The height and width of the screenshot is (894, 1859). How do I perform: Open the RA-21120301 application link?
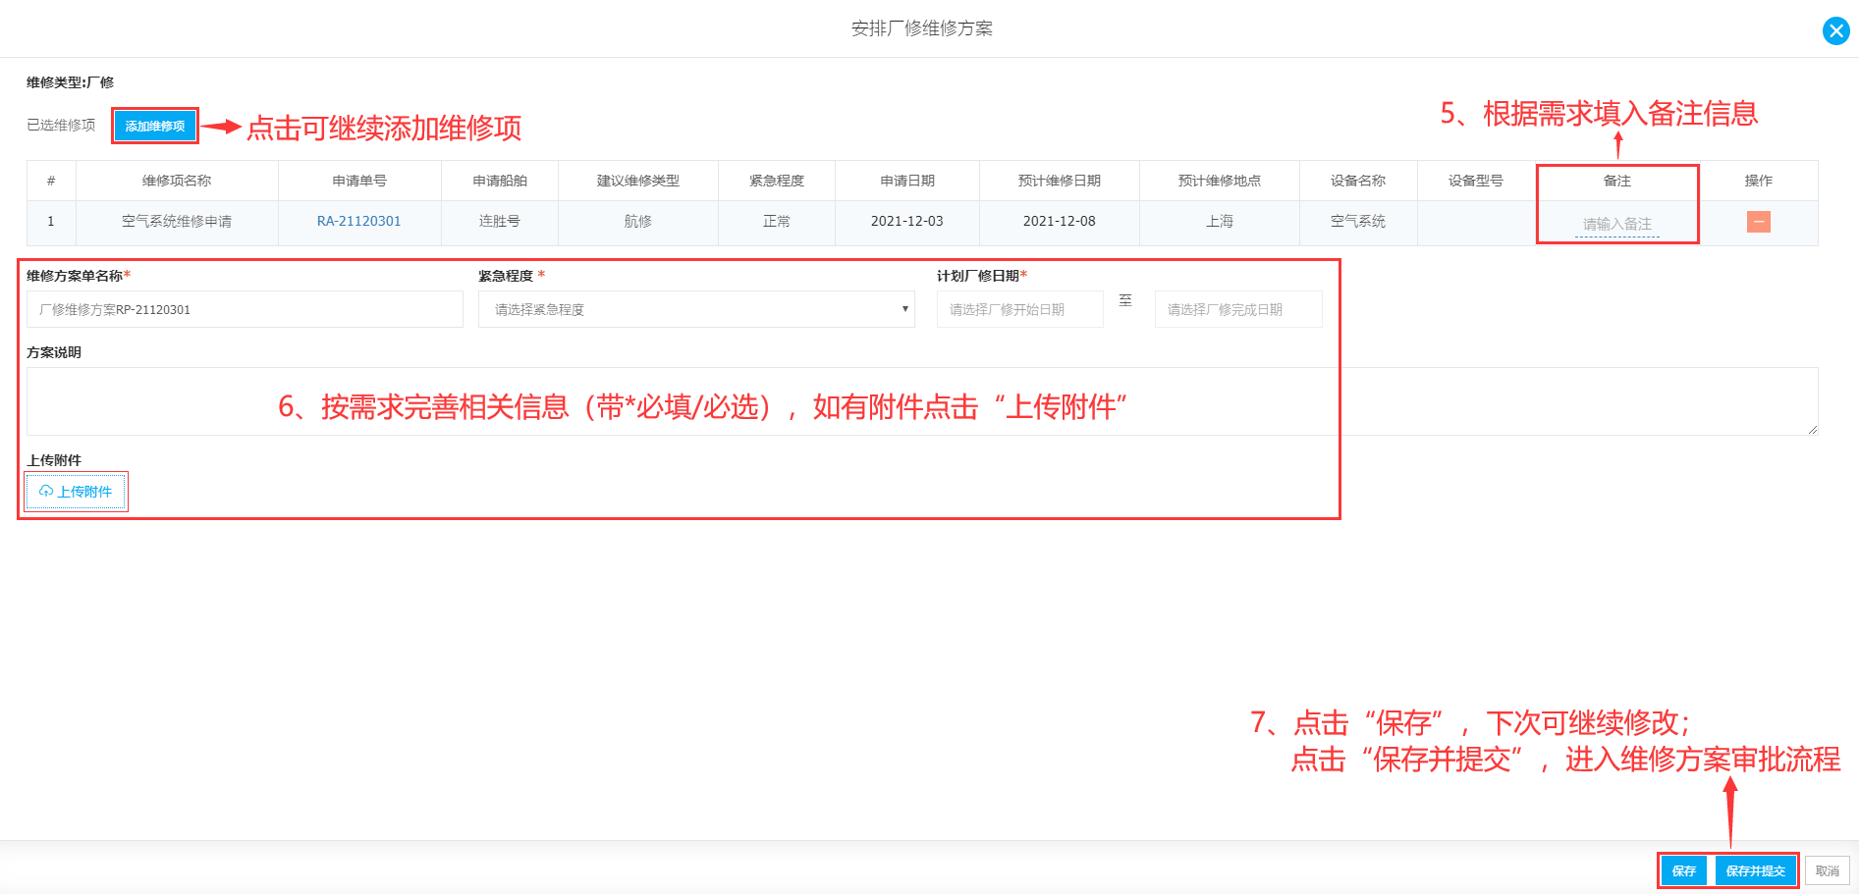coord(358,221)
